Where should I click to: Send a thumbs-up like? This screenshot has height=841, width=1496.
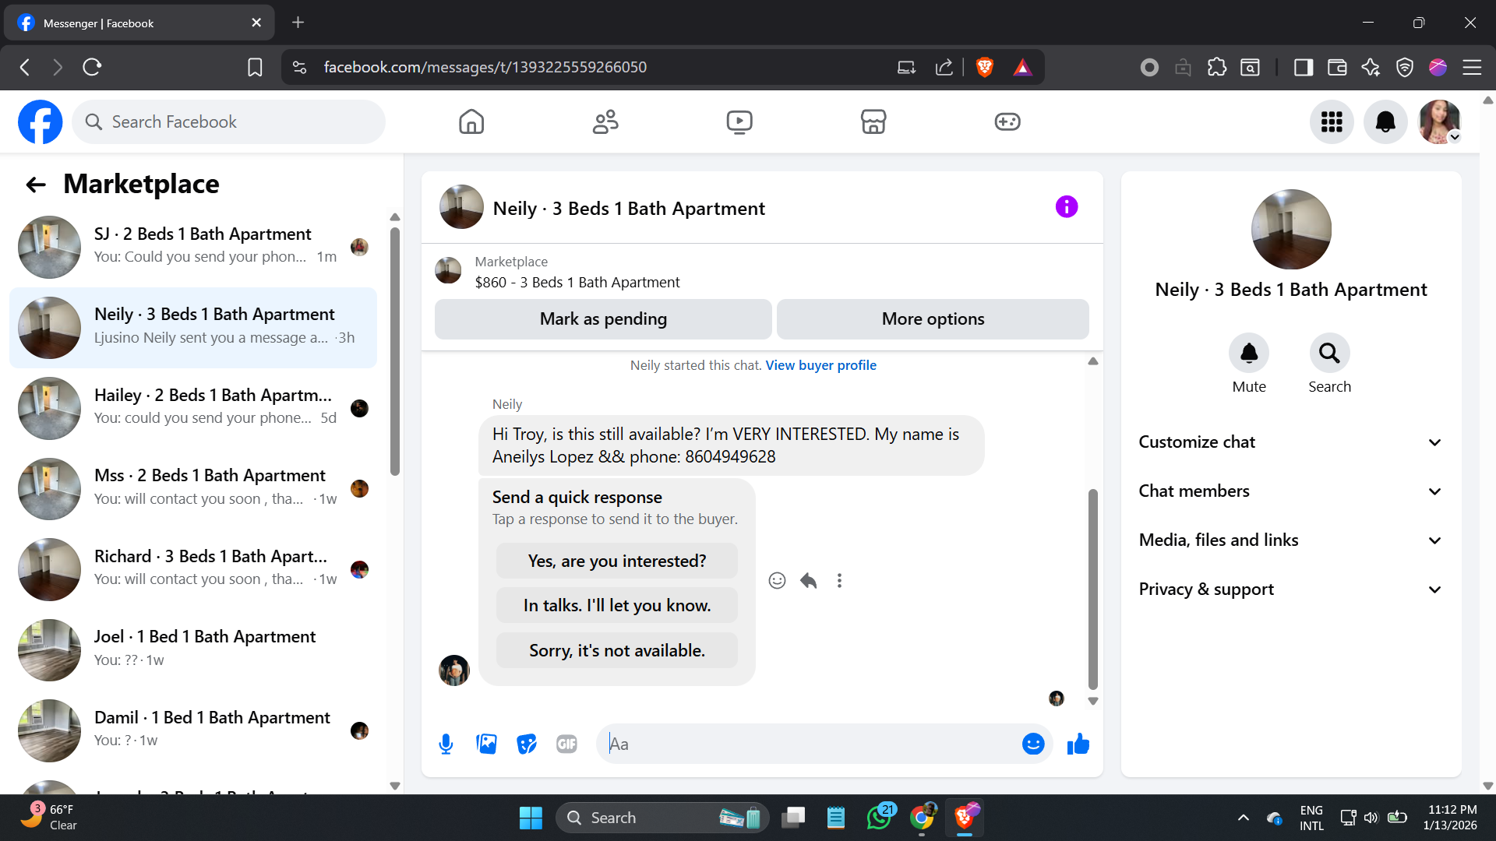pyautogui.click(x=1078, y=744)
